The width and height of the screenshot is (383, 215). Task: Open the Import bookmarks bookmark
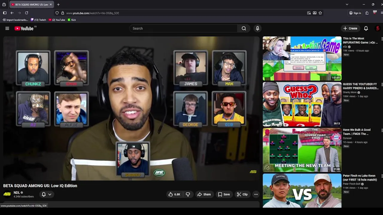15,20
